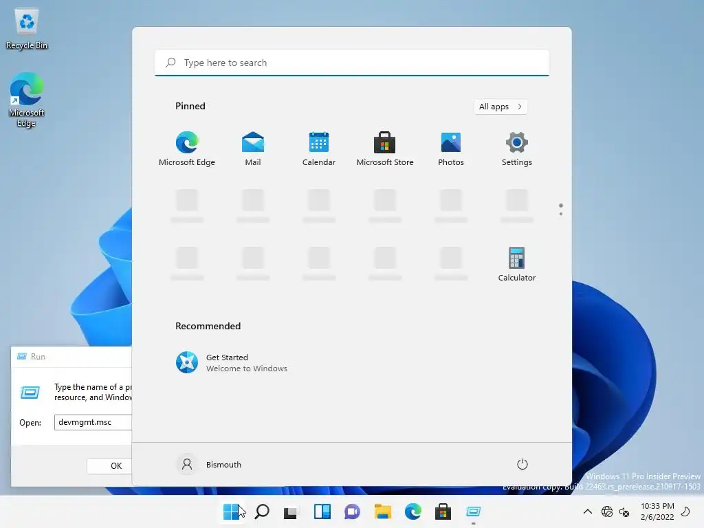Open Search from the taskbar
The image size is (704, 528).
point(262,511)
